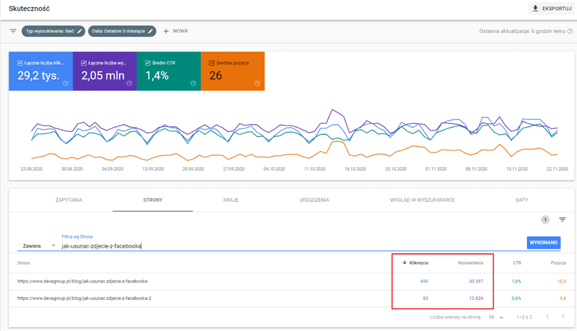Click the page filter text input field
Viewport: 577px width, 331px height.
click(287, 246)
